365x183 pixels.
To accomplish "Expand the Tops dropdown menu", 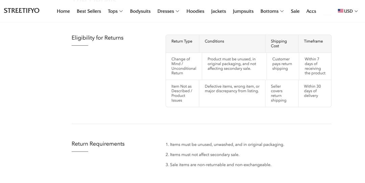I will [x=115, y=11].
